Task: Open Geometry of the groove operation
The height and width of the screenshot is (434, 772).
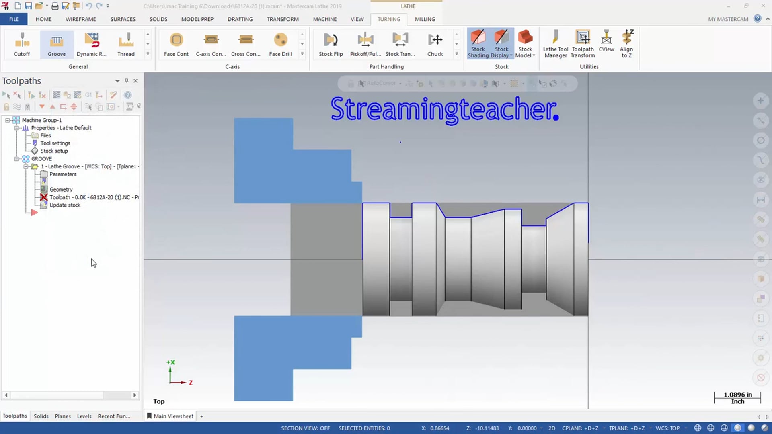Action: [61, 189]
